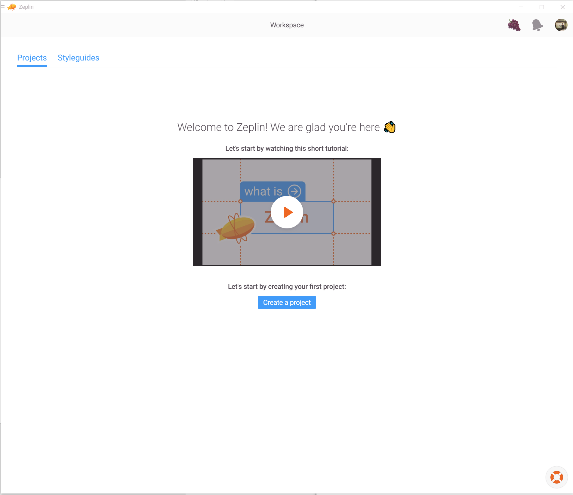Click the Zeplin blimp logo icon
The width and height of the screenshot is (573, 495).
(x=12, y=7)
